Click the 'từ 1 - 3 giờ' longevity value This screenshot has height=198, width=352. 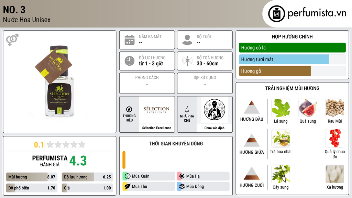151,64
